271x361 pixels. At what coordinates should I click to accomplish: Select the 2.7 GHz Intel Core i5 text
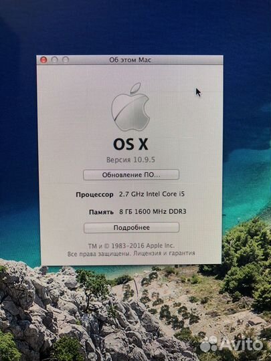point(152,194)
